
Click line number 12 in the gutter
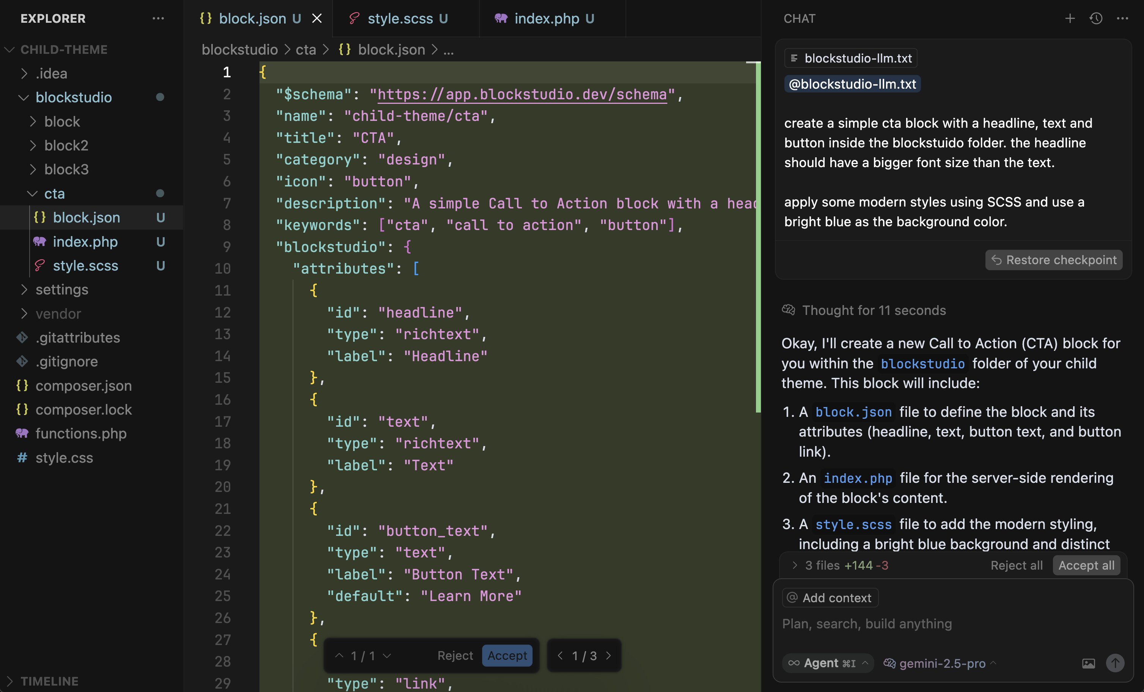point(222,313)
